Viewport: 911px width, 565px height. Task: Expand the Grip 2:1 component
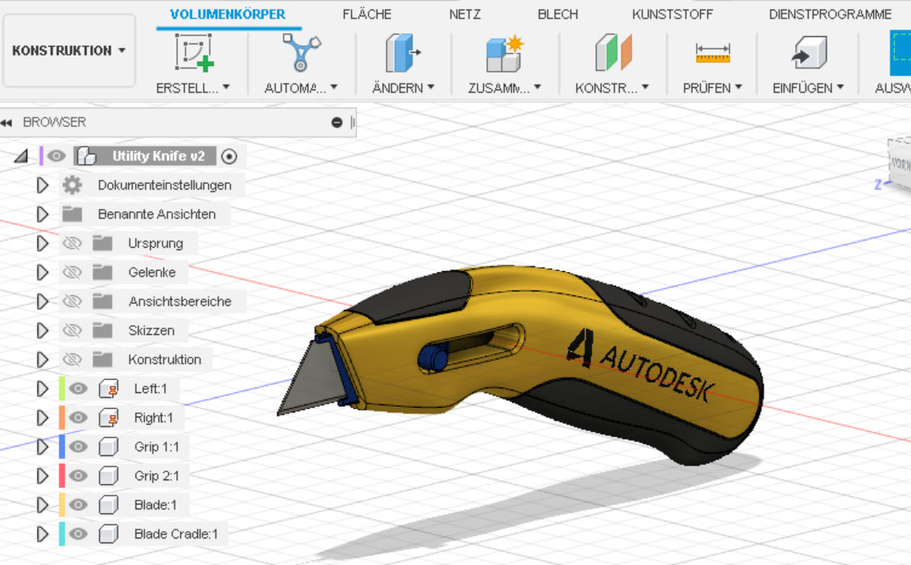pyautogui.click(x=43, y=475)
